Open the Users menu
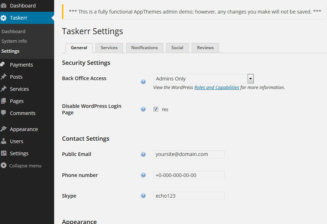The width and height of the screenshot is (327, 224). coord(27,141)
